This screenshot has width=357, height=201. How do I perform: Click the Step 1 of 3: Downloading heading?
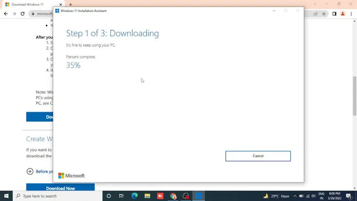[x=112, y=33]
